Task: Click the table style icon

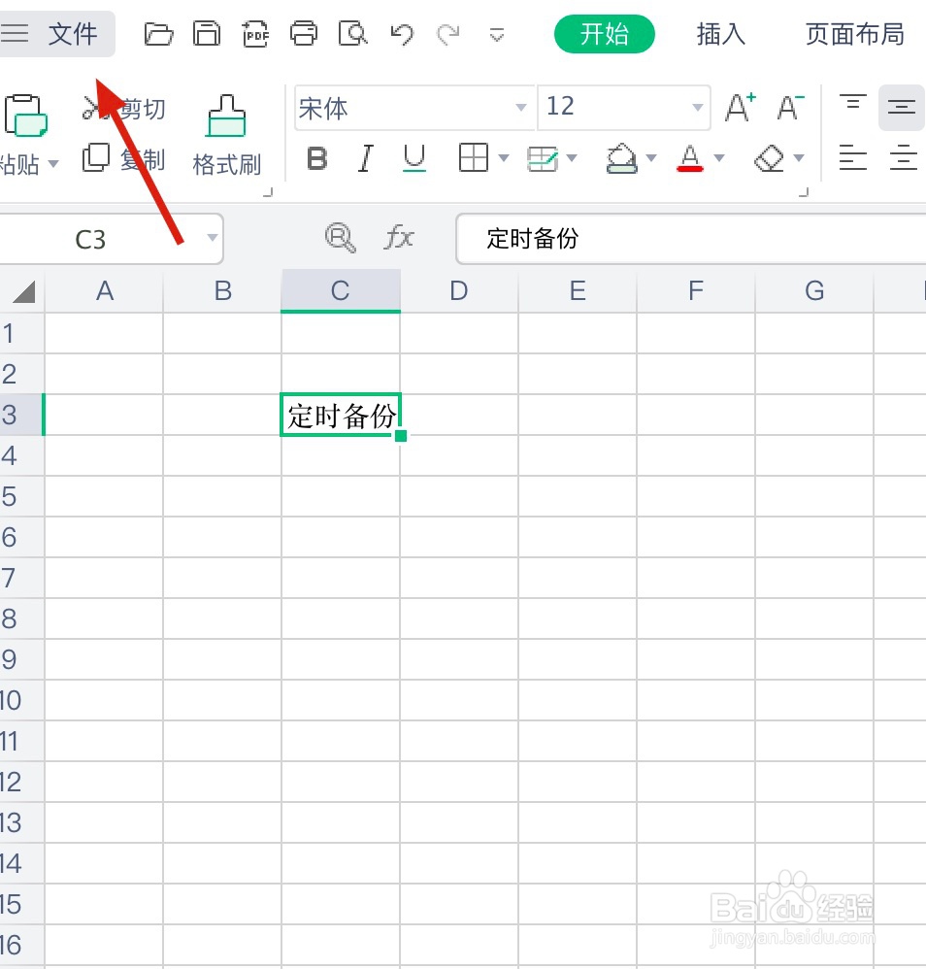Action: 543,159
